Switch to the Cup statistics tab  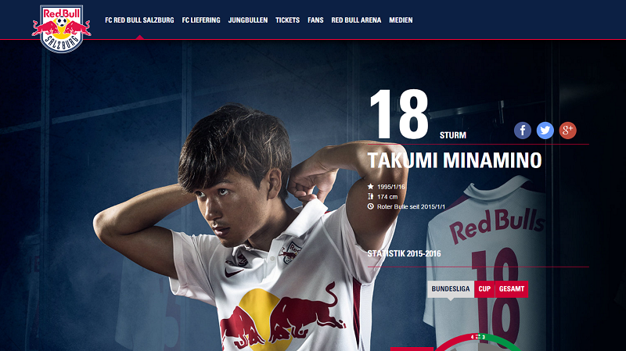(484, 289)
